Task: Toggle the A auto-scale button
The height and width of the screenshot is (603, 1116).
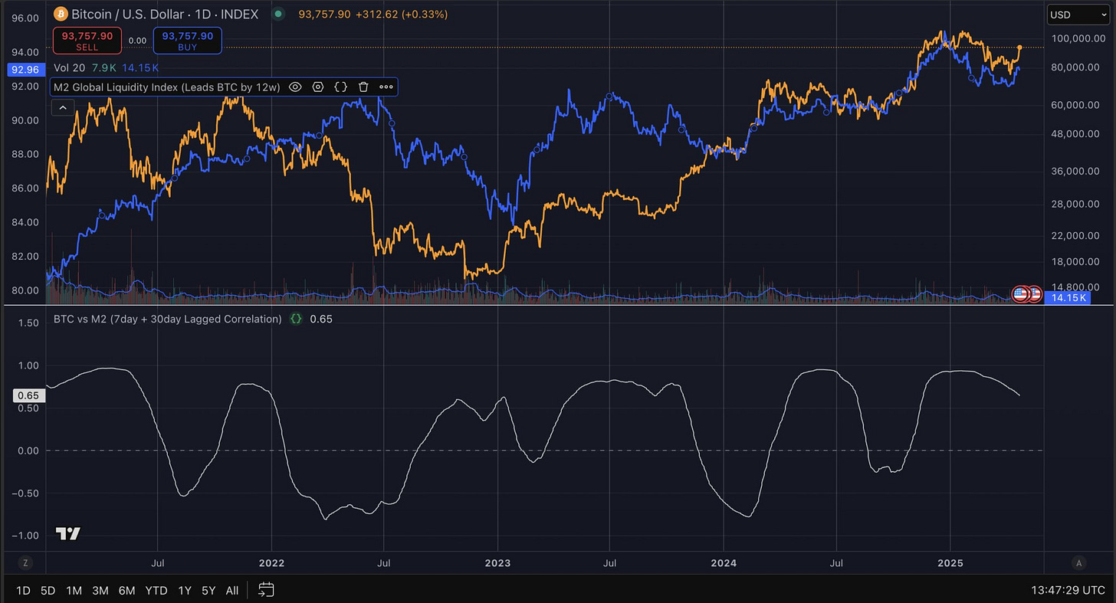Action: coord(1079,563)
